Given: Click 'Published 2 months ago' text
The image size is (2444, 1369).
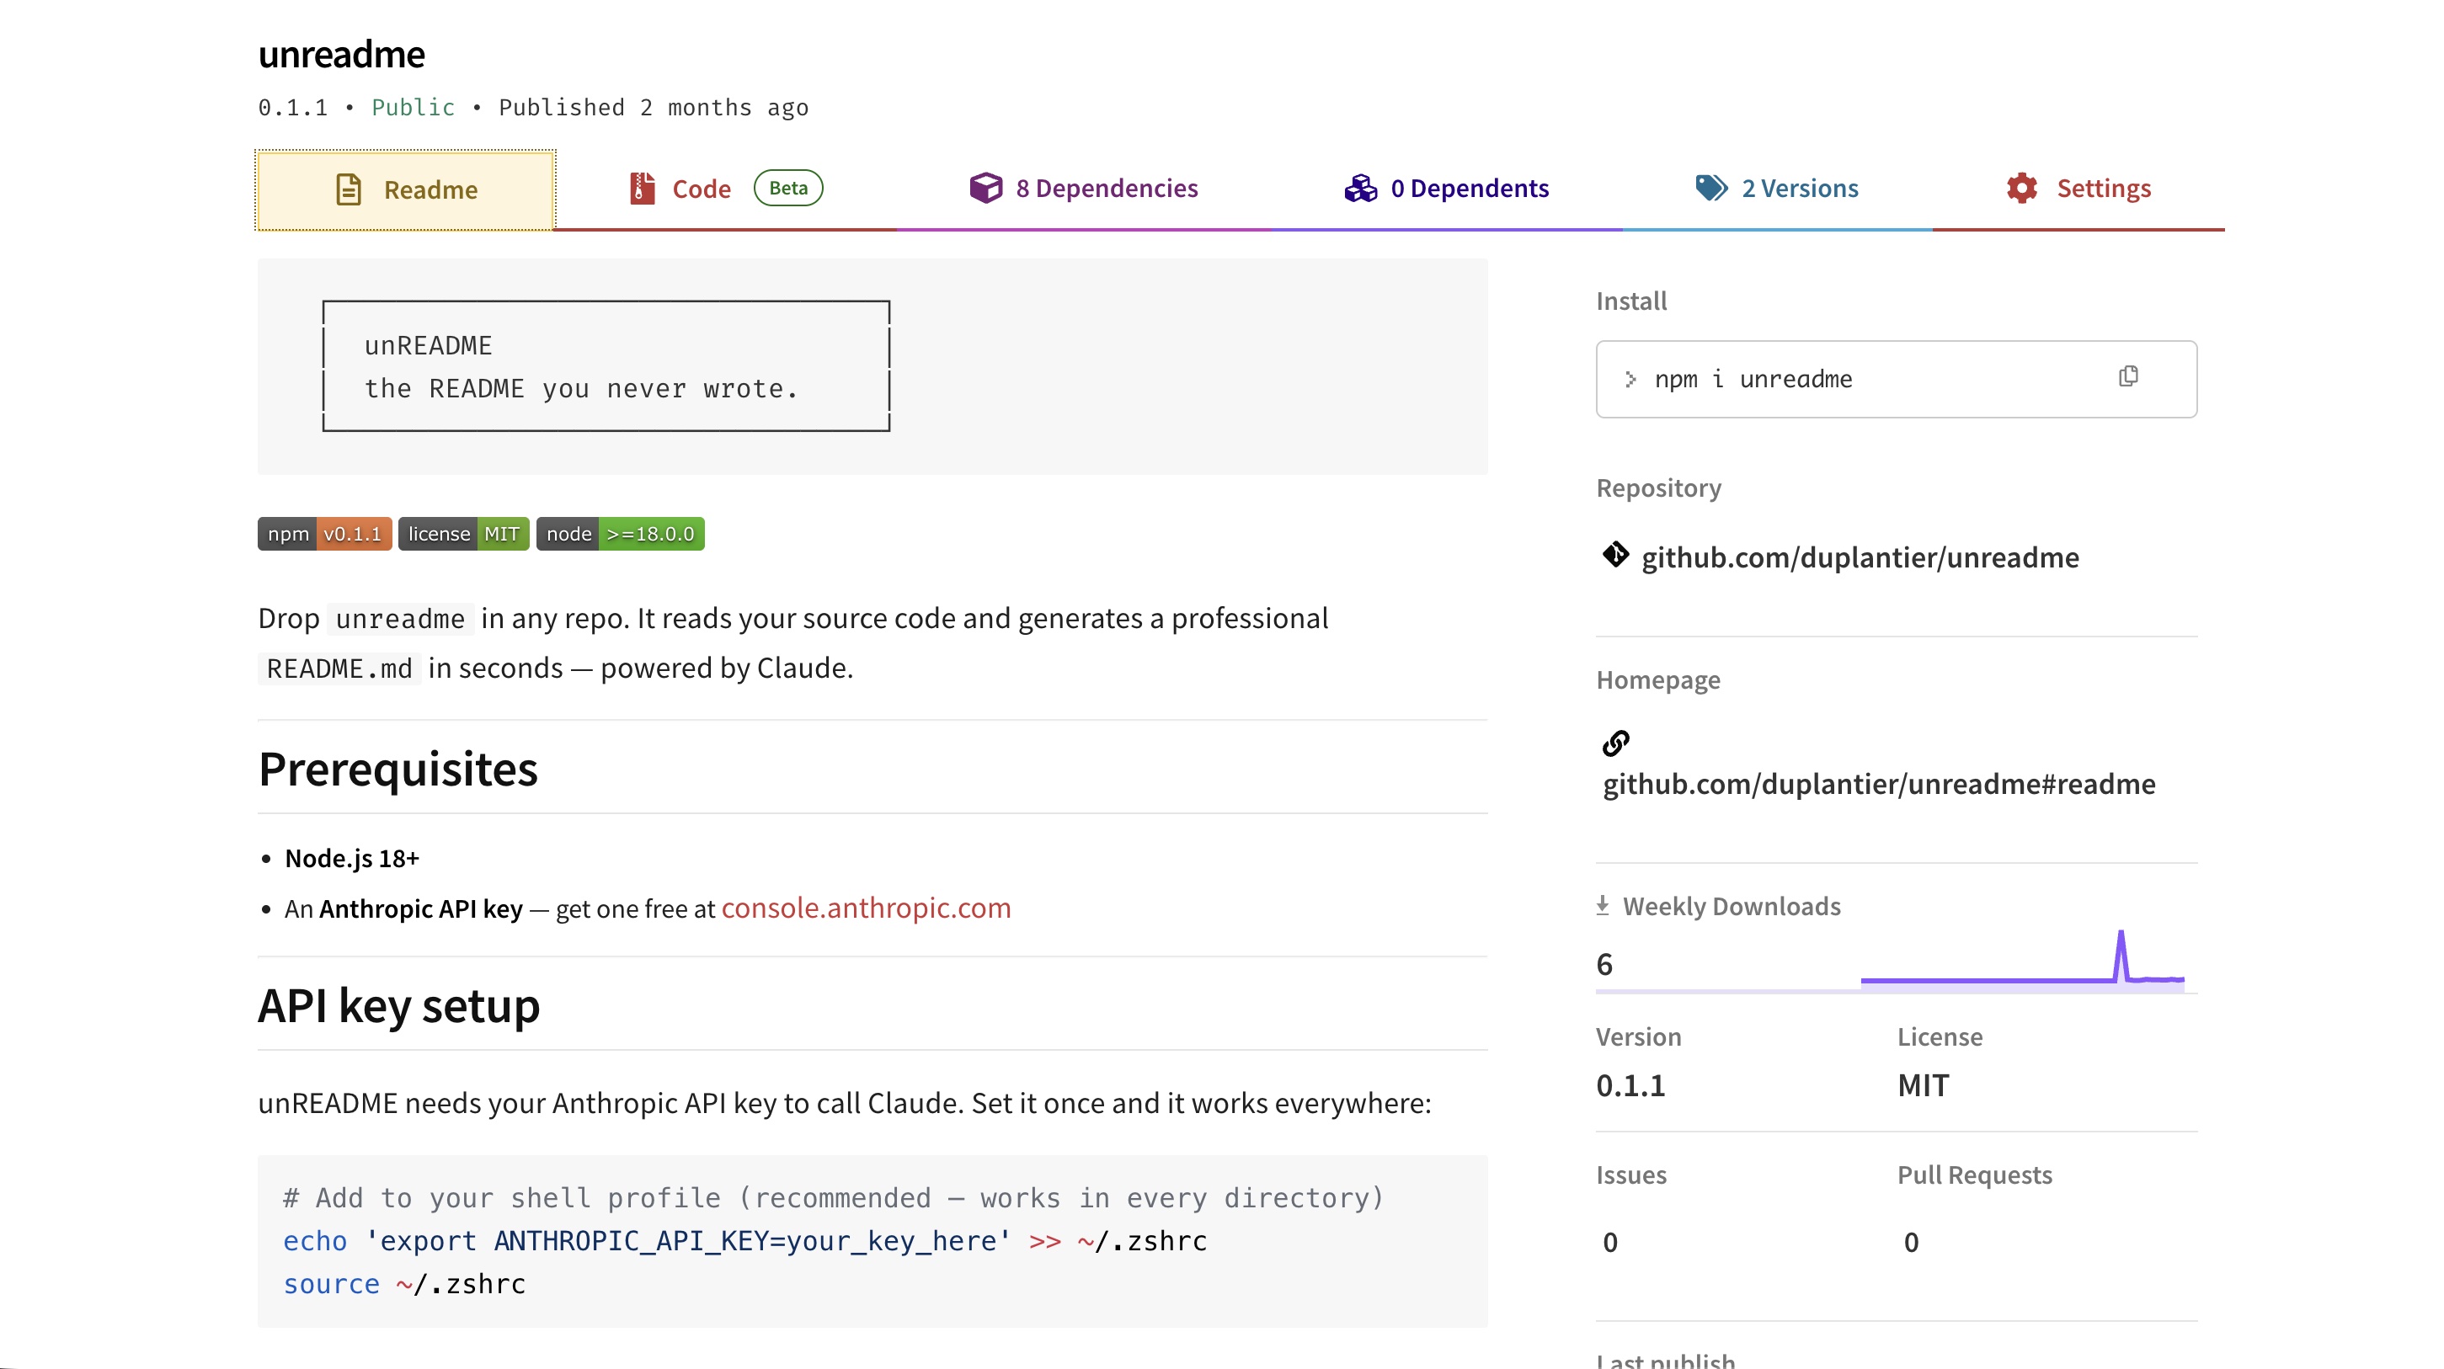Looking at the screenshot, I should [x=654, y=107].
